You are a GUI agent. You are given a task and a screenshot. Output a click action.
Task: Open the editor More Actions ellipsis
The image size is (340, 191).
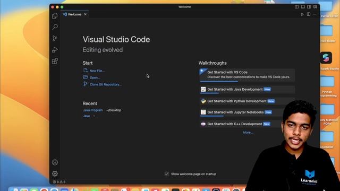point(314,14)
